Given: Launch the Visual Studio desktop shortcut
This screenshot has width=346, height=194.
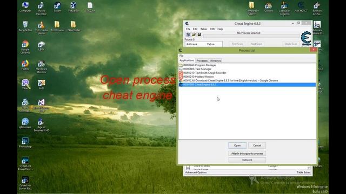Looking at the screenshot, I should click(x=41, y=106).
